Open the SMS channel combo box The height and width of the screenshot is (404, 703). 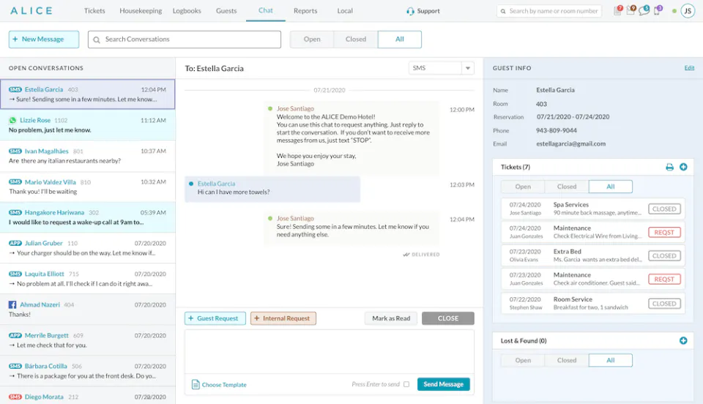coord(441,68)
